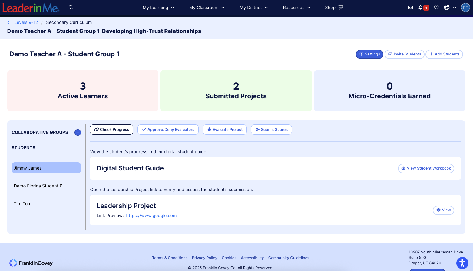Click the View Student Workbook button
The image size is (473, 271).
[426, 168]
